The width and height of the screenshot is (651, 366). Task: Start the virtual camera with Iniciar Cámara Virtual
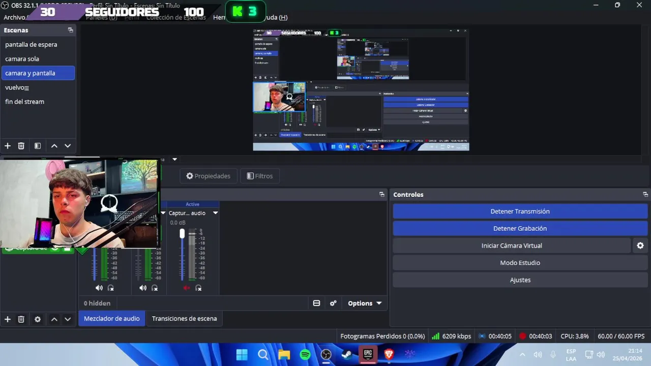pos(512,246)
